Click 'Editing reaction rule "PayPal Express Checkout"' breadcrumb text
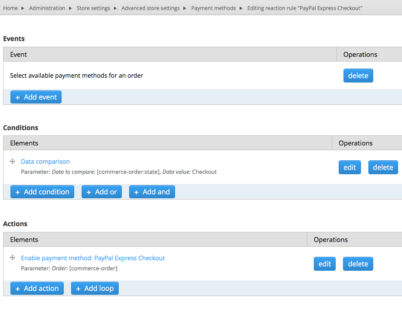 point(305,8)
